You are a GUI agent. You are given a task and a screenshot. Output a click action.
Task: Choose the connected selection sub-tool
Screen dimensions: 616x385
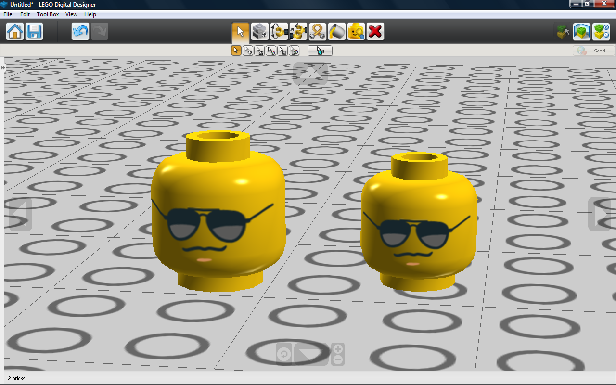(x=259, y=51)
